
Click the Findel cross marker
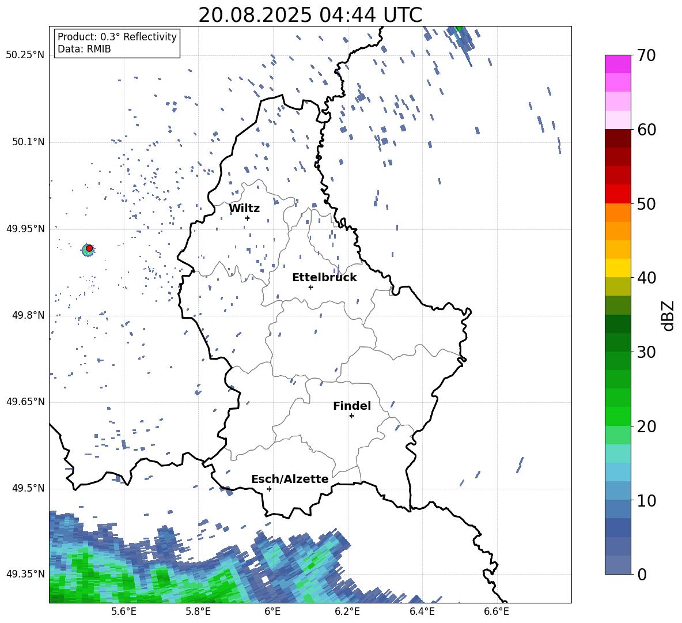pos(351,416)
